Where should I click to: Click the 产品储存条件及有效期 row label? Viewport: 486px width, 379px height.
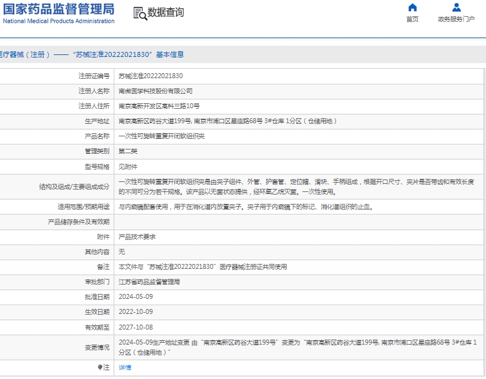(79, 222)
